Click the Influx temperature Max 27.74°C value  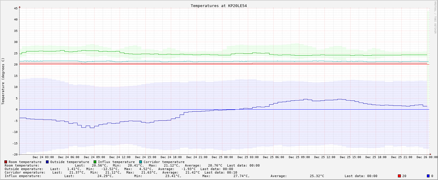241,176
